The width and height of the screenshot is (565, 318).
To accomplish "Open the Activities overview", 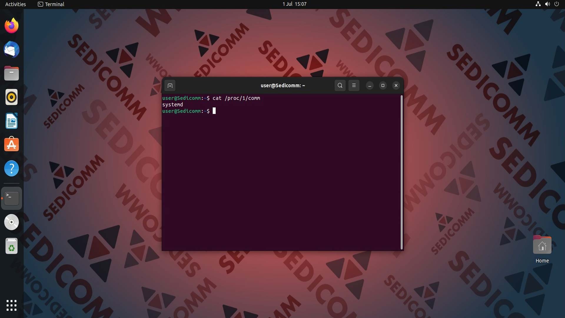I will pyautogui.click(x=16, y=4).
